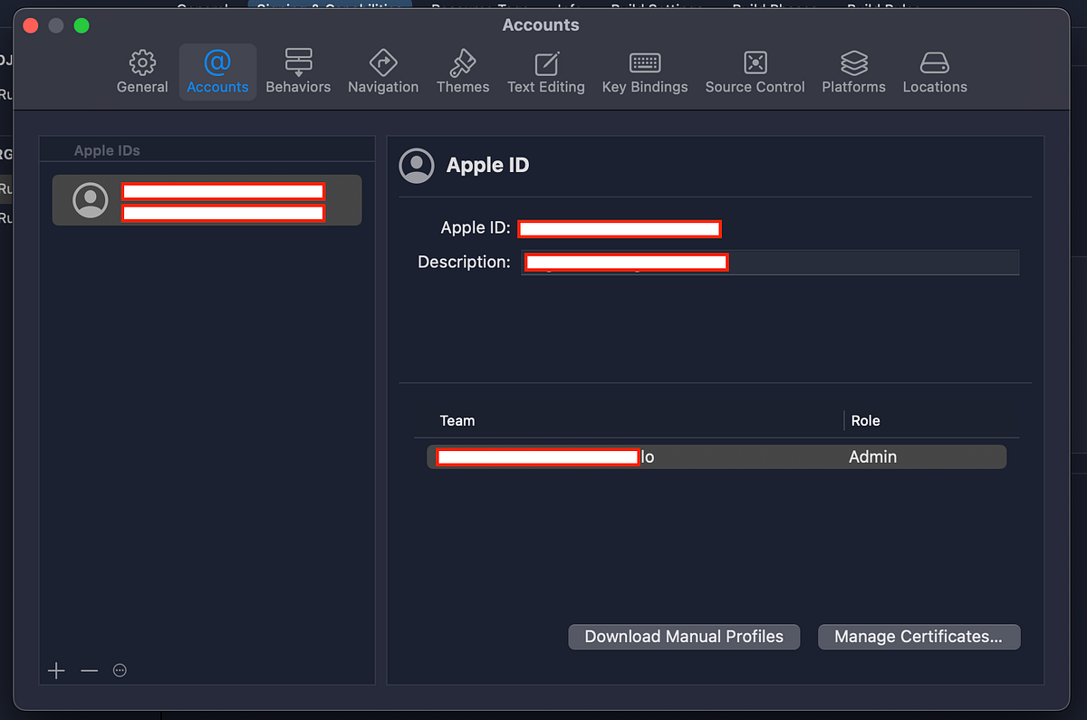
Task: Switch to the Navigation preferences
Action: [382, 71]
